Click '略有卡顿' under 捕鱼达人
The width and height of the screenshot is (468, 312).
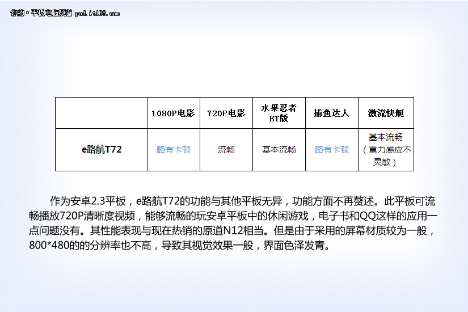(332, 150)
